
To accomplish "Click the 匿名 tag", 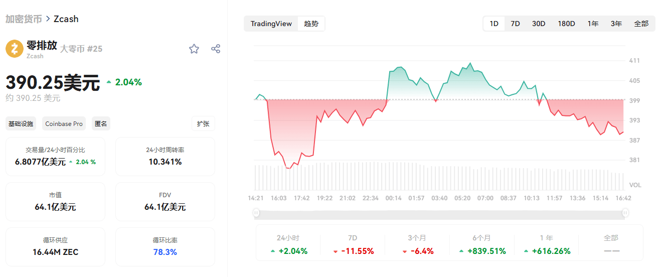I will pyautogui.click(x=101, y=124).
